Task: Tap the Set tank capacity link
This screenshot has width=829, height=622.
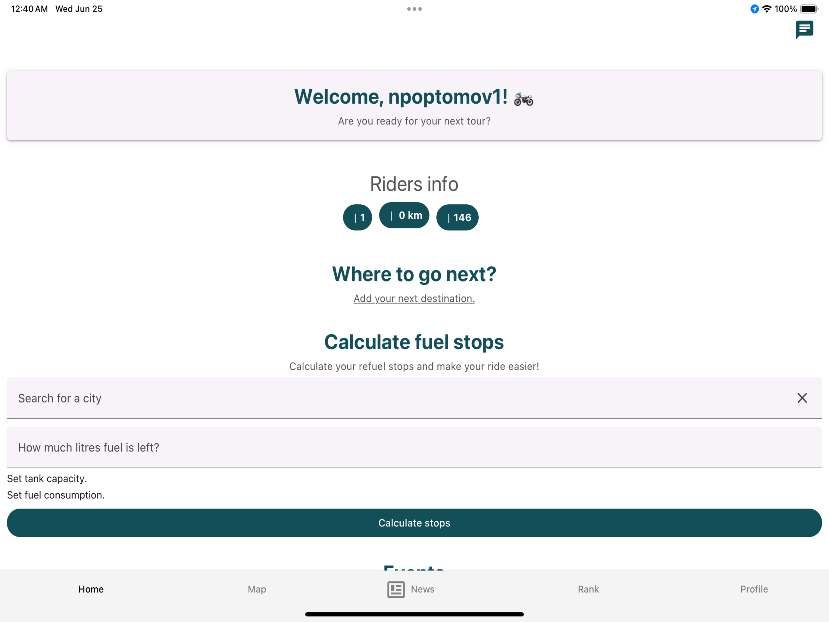Action: coord(47,479)
